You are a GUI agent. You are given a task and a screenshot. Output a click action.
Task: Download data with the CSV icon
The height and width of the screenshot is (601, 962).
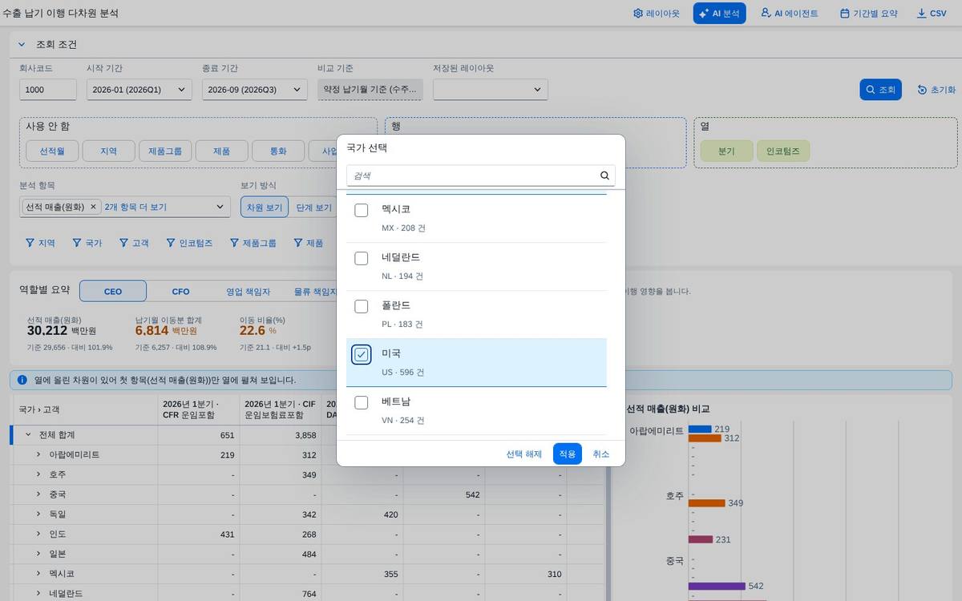click(921, 14)
